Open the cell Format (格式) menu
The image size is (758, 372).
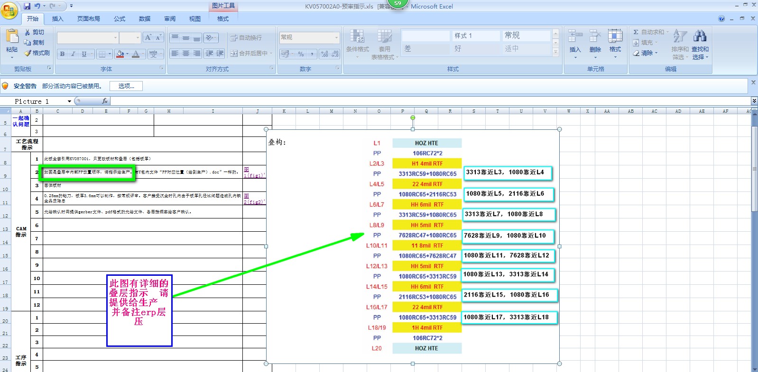[x=615, y=44]
